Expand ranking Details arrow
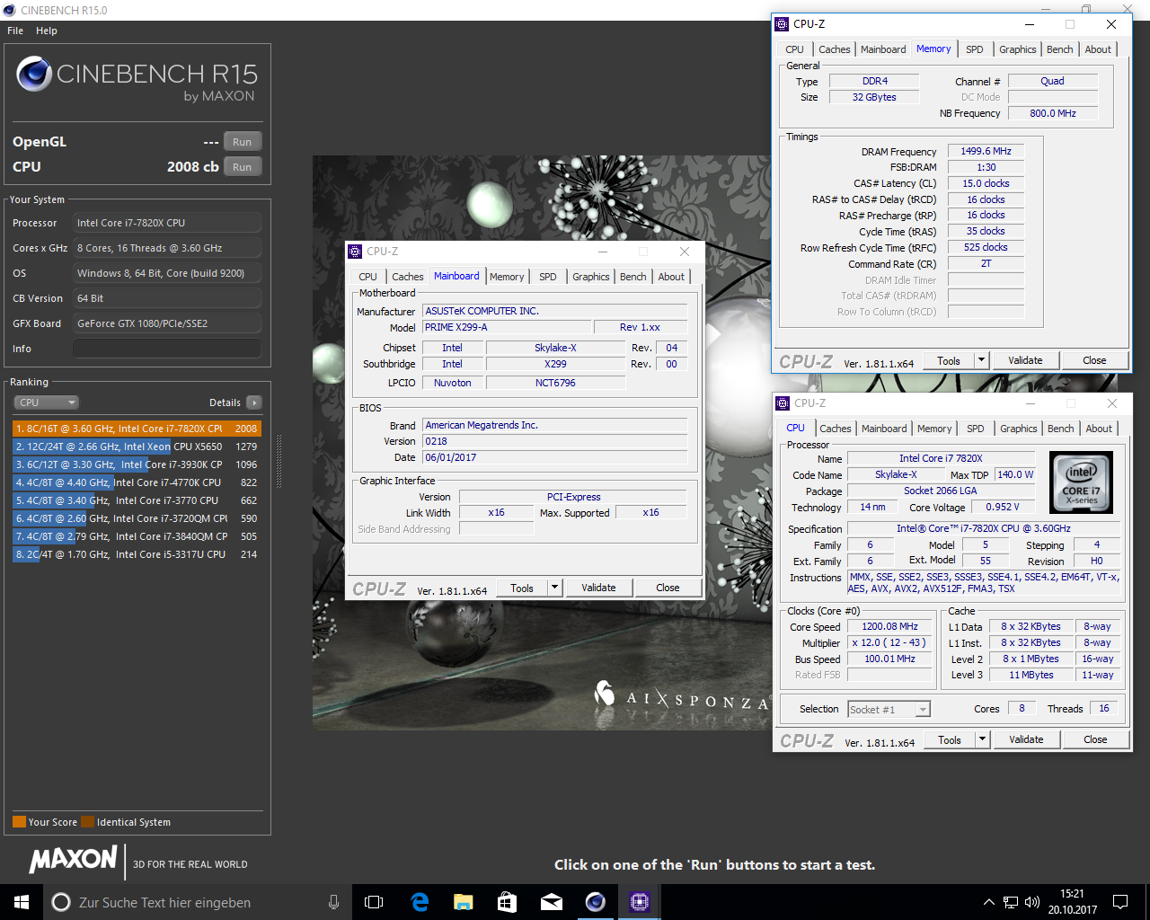Screen dimensions: 1150x920 [x=254, y=402]
